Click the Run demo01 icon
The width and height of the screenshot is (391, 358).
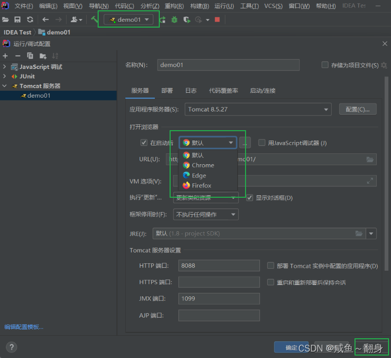coord(163,19)
